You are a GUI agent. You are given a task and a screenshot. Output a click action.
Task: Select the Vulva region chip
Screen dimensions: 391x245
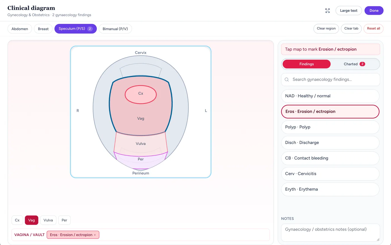click(x=48, y=220)
